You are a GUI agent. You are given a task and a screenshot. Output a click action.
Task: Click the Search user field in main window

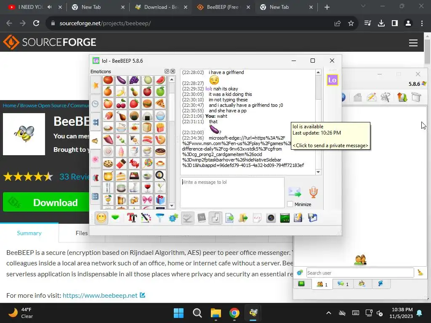pos(360,273)
